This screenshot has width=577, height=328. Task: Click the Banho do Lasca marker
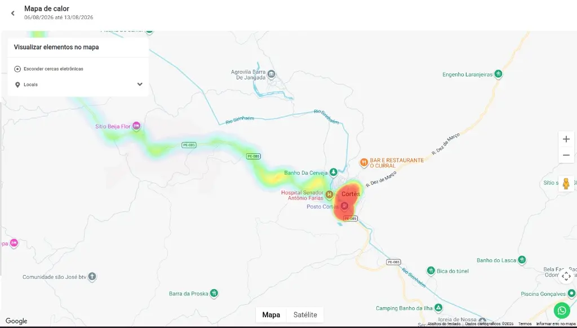click(x=522, y=260)
